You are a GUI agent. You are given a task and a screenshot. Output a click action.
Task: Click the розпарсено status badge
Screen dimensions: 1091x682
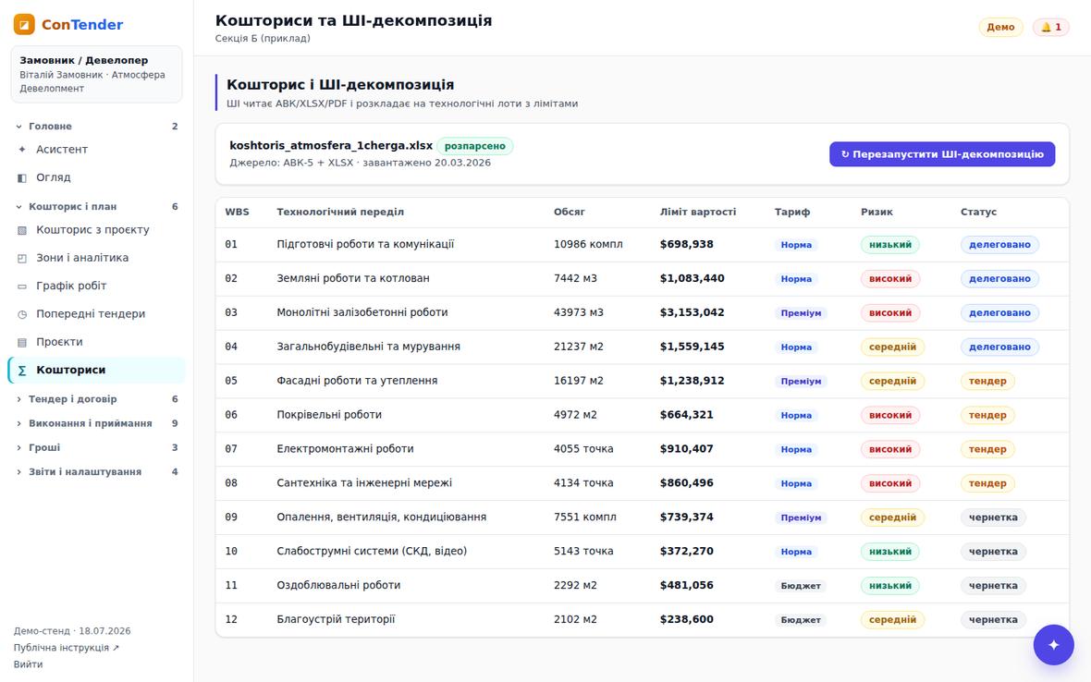point(475,146)
